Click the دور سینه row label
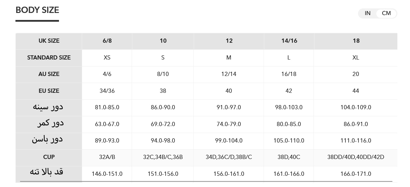 pyautogui.click(x=48, y=107)
